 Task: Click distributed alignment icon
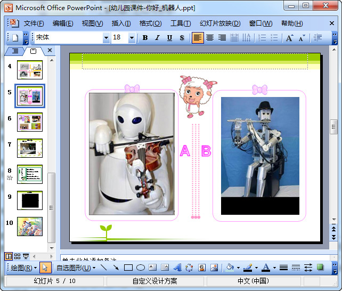pyautogui.click(x=234, y=38)
